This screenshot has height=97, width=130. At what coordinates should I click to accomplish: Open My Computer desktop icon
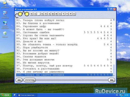pyautogui.click(x=5, y=14)
